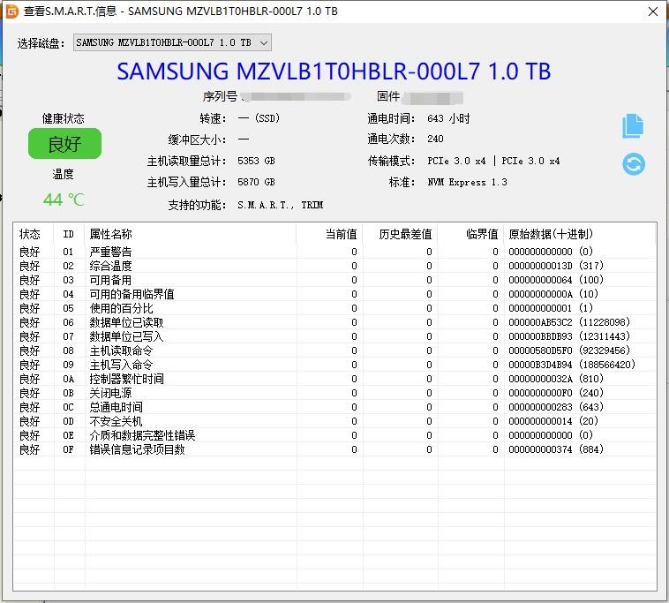Open the 选择磁盘 disk selection dropdown
The image size is (669, 603).
coord(172,42)
